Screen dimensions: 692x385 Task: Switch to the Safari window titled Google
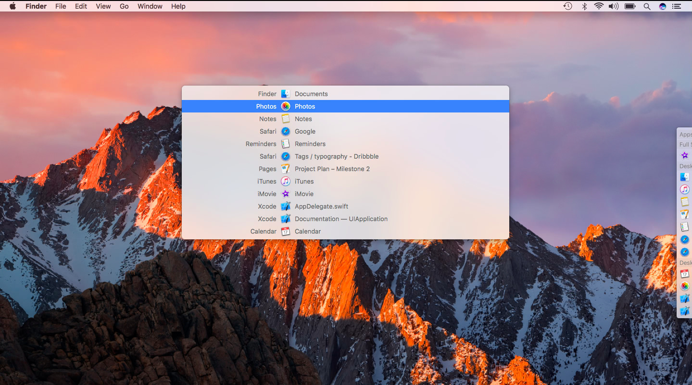click(345, 131)
